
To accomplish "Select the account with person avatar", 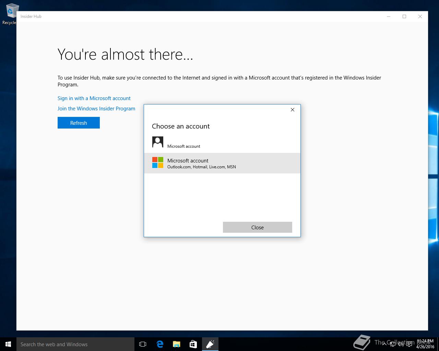I will (222, 142).
